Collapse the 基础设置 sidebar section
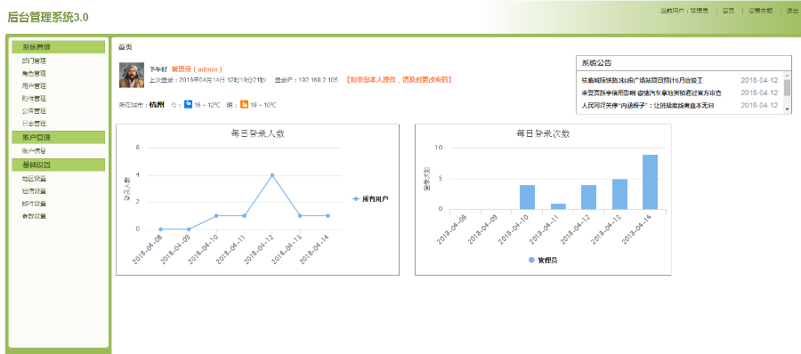The height and width of the screenshot is (354, 801). [58, 165]
